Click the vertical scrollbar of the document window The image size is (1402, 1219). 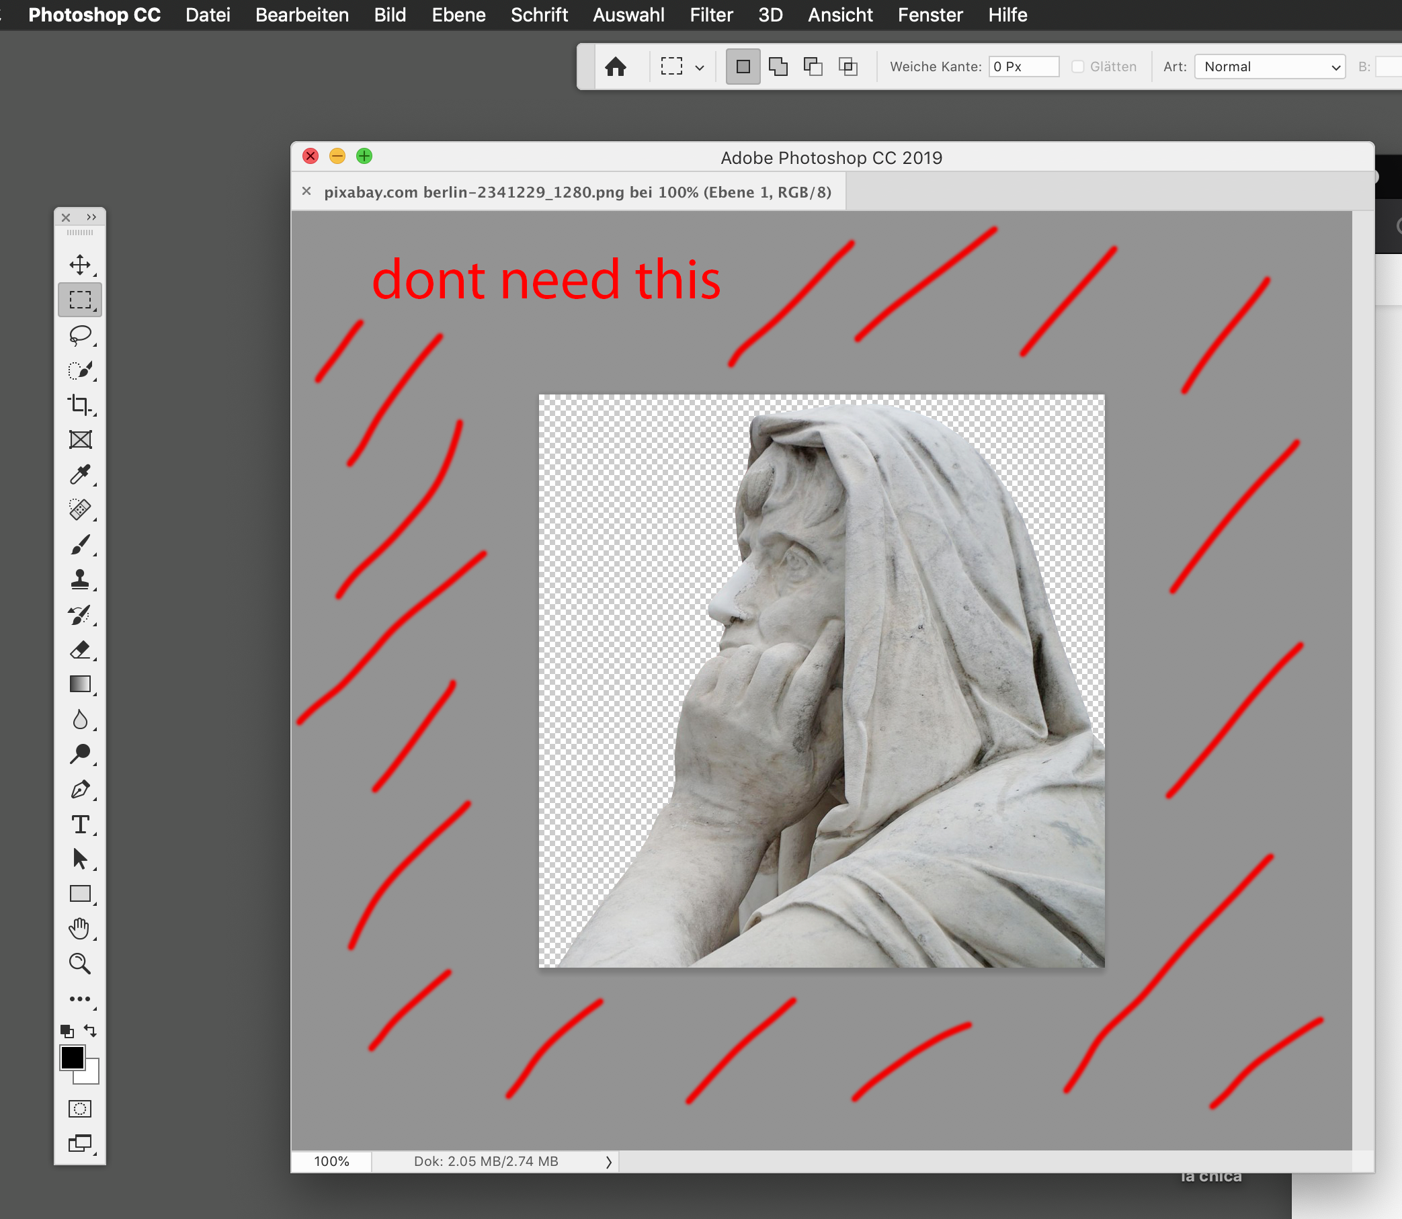pos(1362,680)
